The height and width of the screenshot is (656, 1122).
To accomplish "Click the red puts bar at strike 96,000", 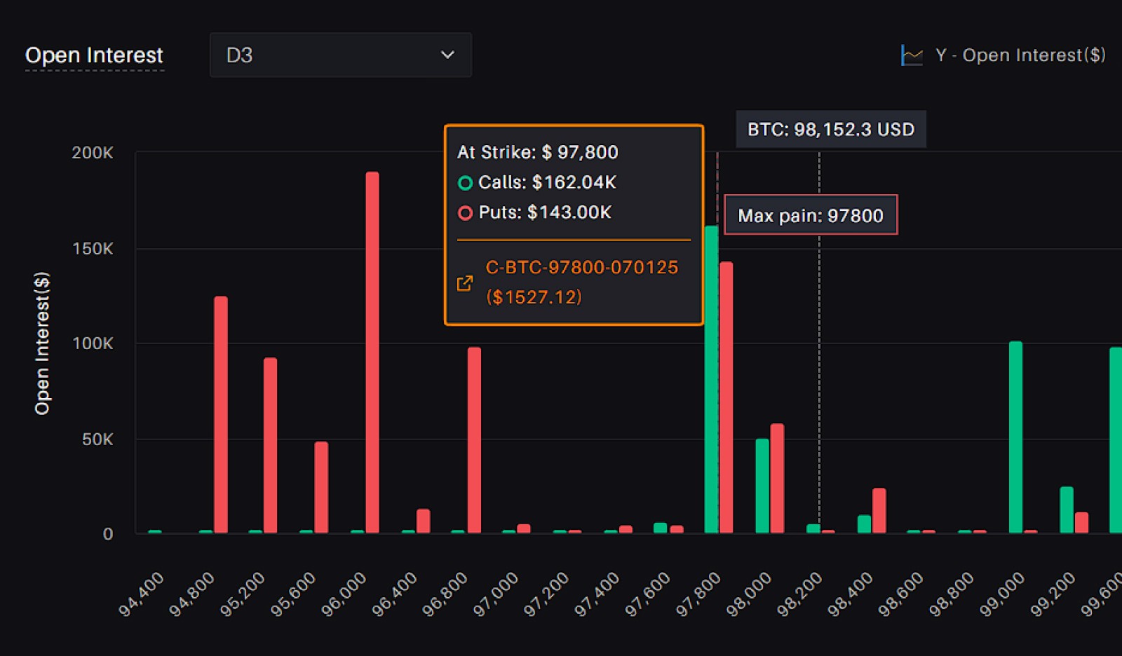I will (372, 353).
